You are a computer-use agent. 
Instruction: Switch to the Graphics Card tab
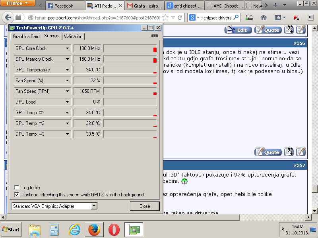tap(26, 36)
